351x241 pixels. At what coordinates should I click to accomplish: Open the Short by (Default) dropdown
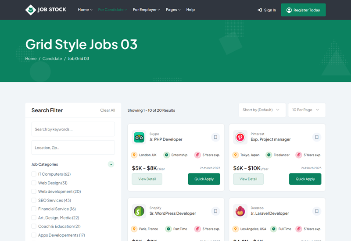pos(262,110)
